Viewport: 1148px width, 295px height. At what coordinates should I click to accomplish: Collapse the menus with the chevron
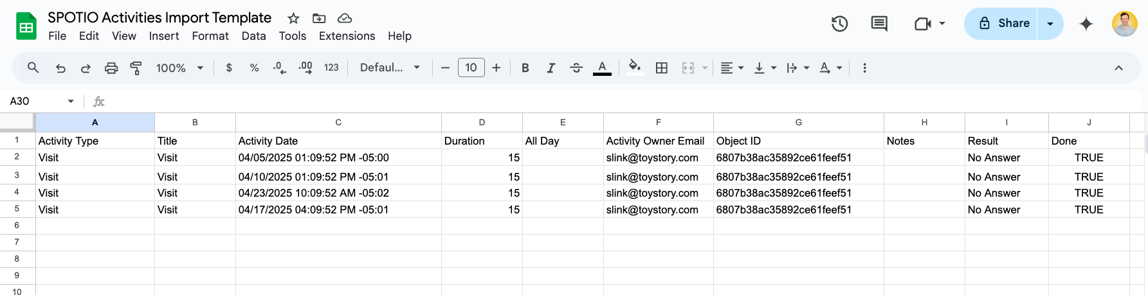1118,67
